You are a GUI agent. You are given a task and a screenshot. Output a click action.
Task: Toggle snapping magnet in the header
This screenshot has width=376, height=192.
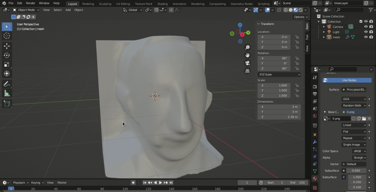156,10
